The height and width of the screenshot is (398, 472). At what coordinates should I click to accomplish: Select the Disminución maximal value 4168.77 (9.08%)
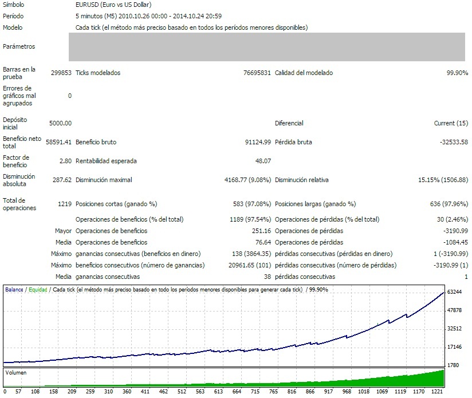click(247, 180)
